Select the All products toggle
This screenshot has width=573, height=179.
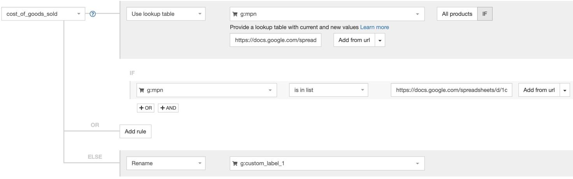(457, 14)
